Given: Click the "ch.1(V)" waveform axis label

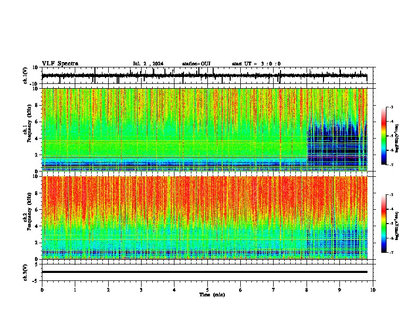Looking at the screenshot, I should tap(25, 75).
